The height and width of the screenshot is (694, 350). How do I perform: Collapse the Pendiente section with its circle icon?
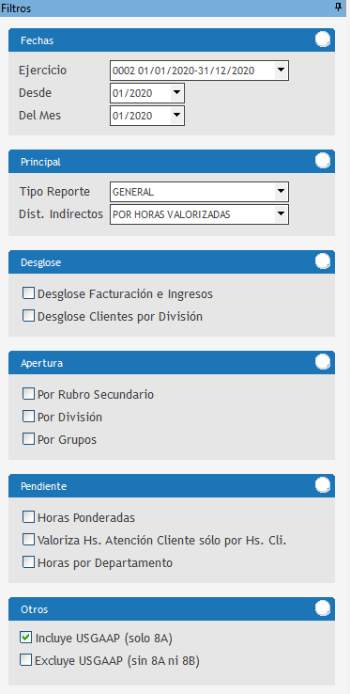(323, 485)
